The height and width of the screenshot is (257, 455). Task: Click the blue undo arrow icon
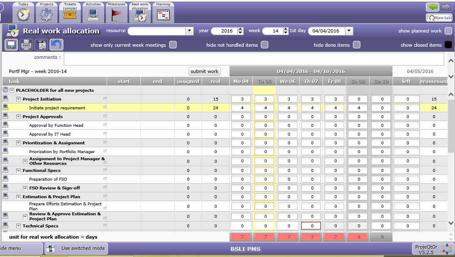[56, 44]
